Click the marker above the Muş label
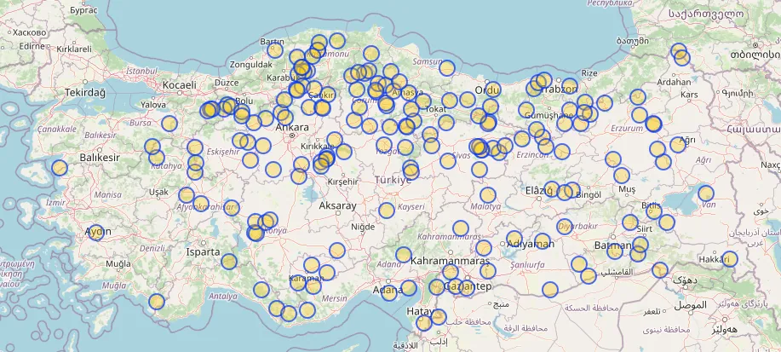781x352 pixels. 622,175
